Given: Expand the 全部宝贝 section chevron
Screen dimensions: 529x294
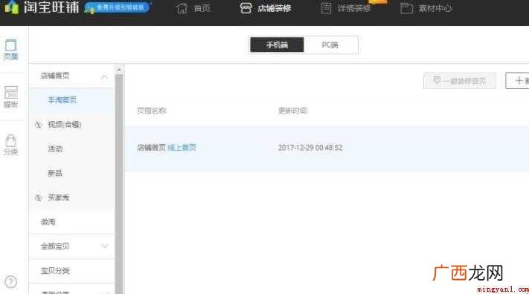Looking at the screenshot, I should coord(104,246).
